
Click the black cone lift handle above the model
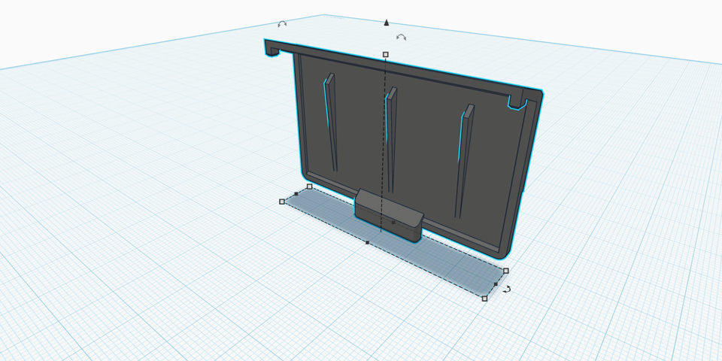tap(387, 23)
